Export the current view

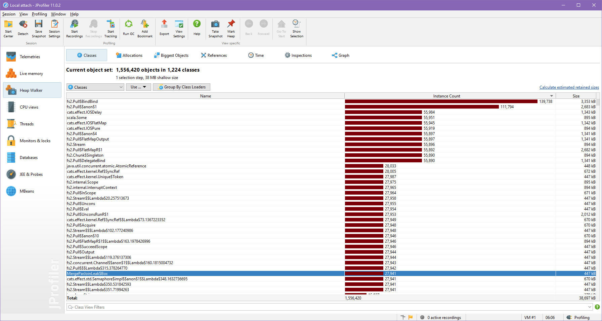(x=164, y=29)
